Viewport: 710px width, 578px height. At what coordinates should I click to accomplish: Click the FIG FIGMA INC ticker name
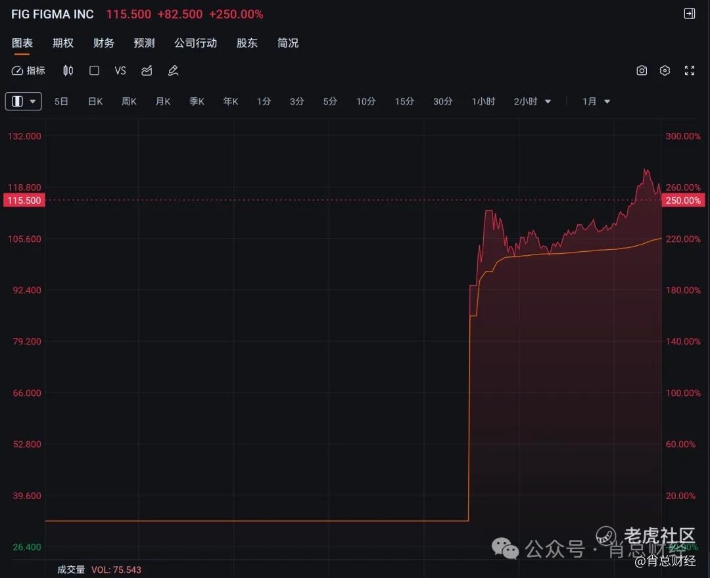53,14
